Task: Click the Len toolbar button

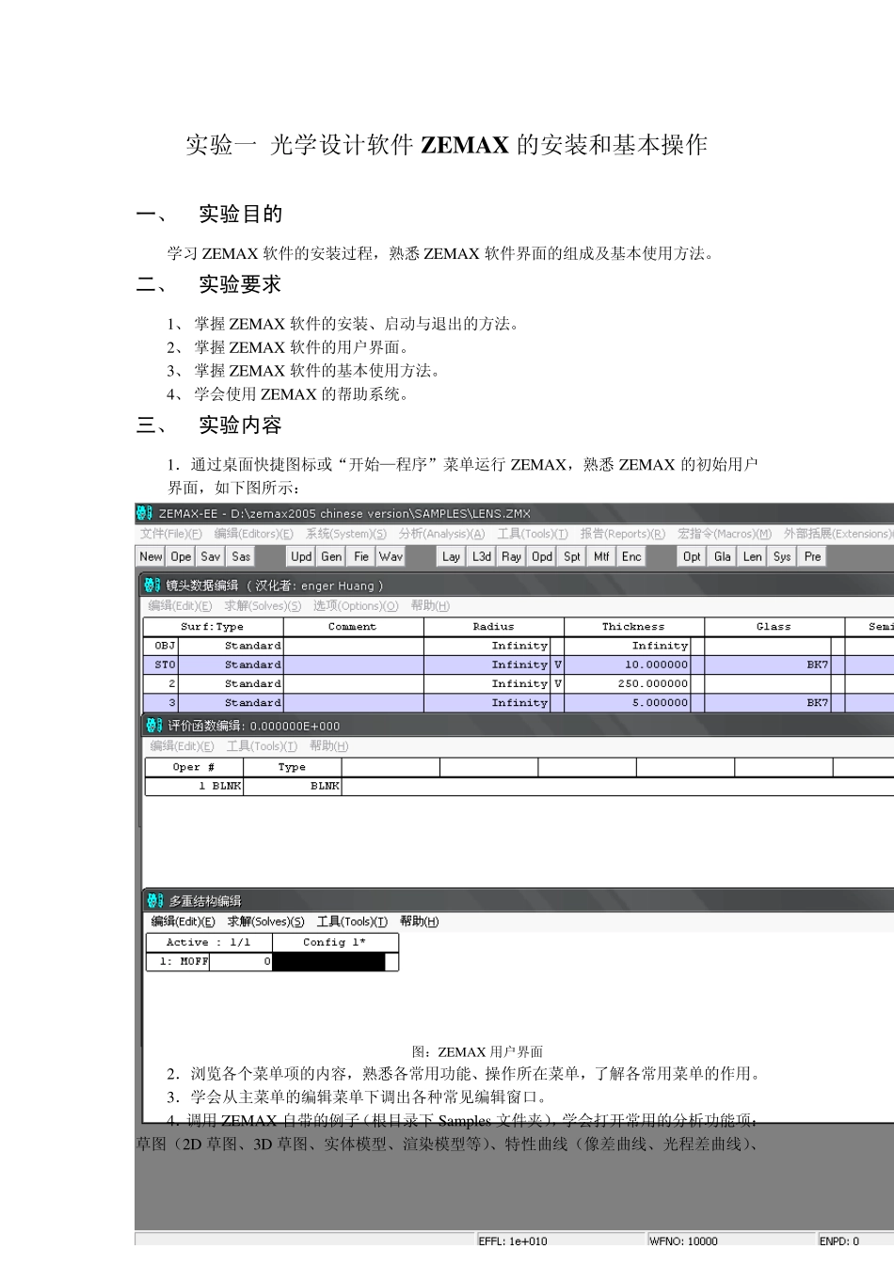Action: 752,557
